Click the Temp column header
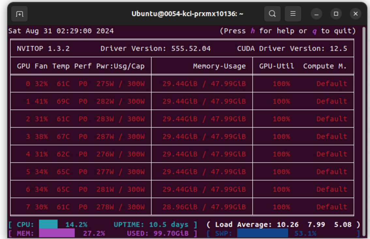This screenshot has height=239, width=370. (x=61, y=66)
